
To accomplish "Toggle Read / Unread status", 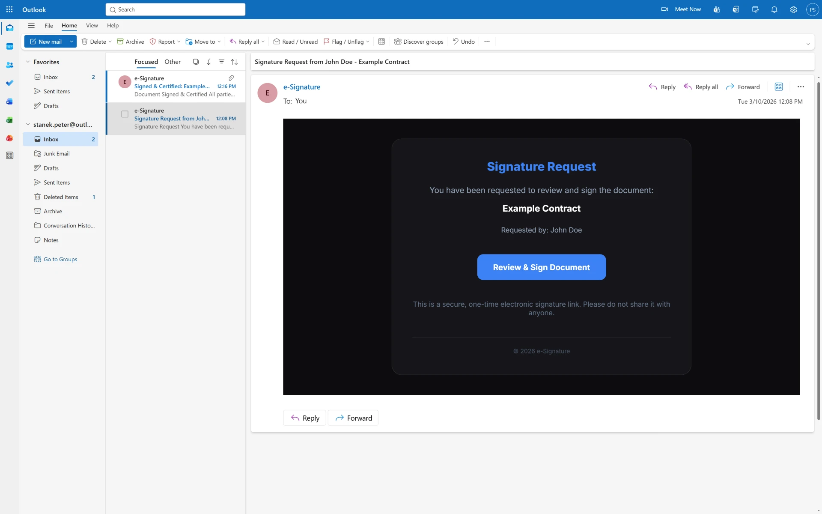I will tap(295, 42).
